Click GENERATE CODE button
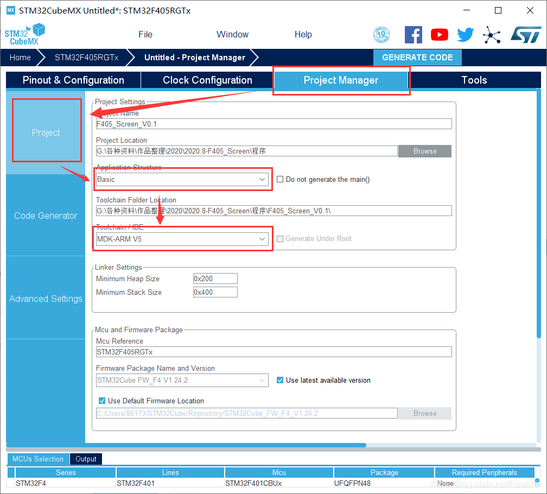This screenshot has height=494, width=547. point(418,58)
